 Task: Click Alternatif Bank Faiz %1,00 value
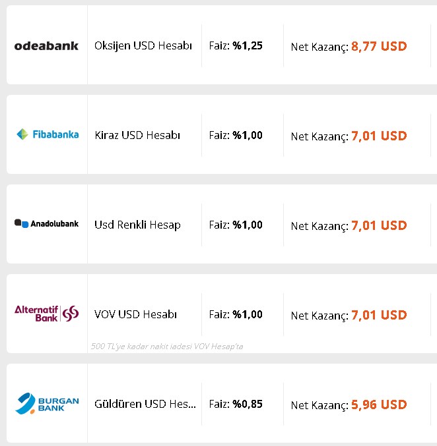[x=247, y=315]
